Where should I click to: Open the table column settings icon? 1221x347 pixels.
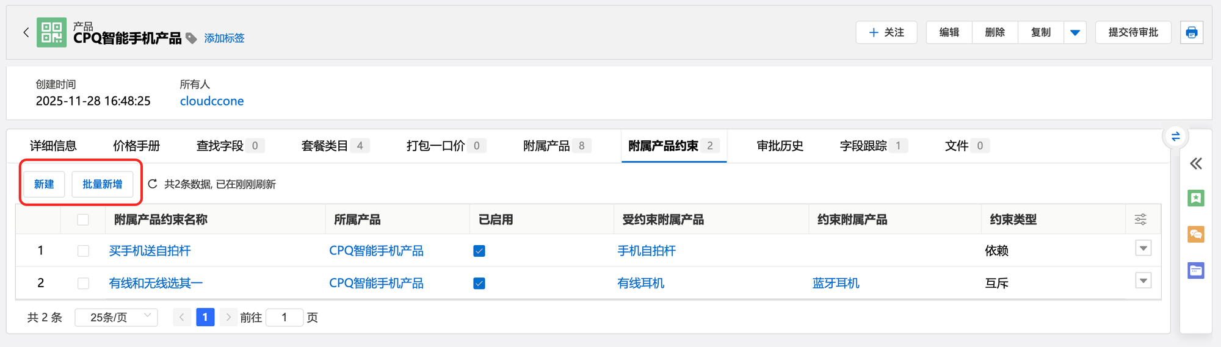1140,220
